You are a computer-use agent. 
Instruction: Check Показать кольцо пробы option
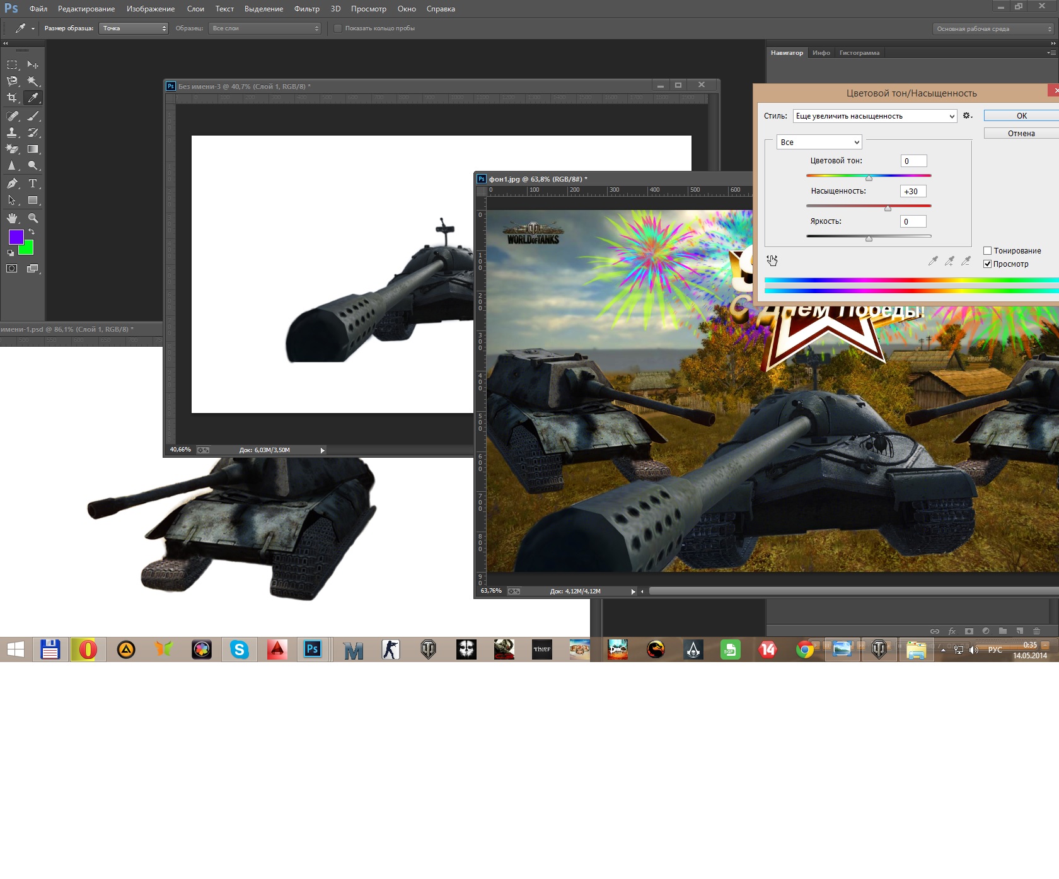tap(338, 28)
